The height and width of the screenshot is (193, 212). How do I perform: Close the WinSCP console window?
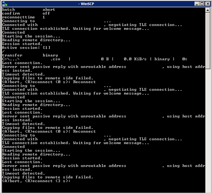[x=207, y=4]
